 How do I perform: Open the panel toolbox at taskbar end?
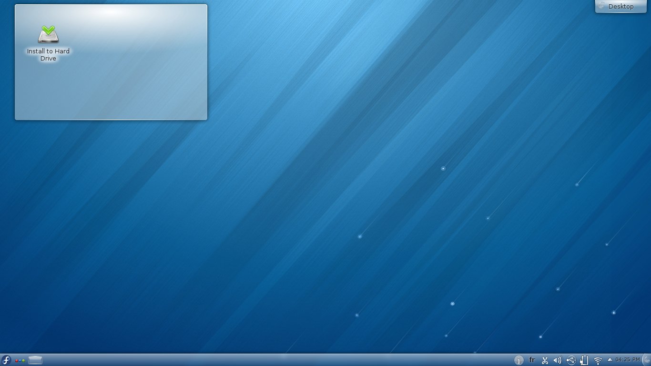point(647,360)
